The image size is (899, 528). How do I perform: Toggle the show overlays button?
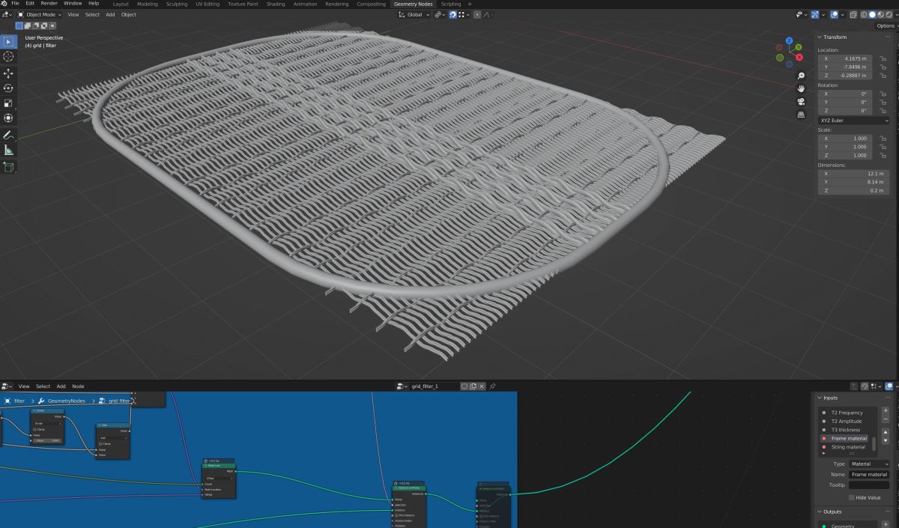pos(833,14)
